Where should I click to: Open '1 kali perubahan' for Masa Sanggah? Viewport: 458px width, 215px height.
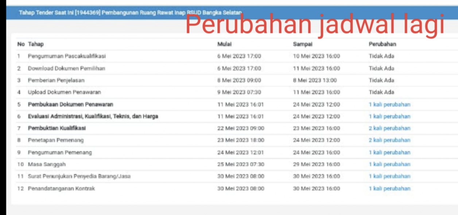point(389,164)
